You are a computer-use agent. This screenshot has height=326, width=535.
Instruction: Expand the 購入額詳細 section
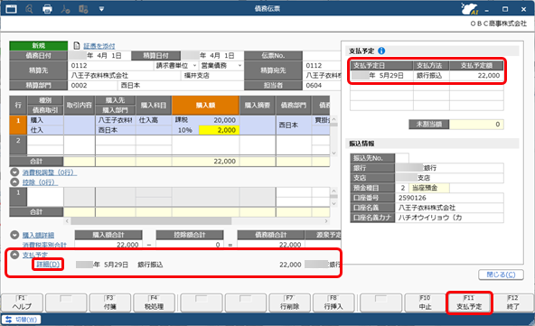pos(14,235)
